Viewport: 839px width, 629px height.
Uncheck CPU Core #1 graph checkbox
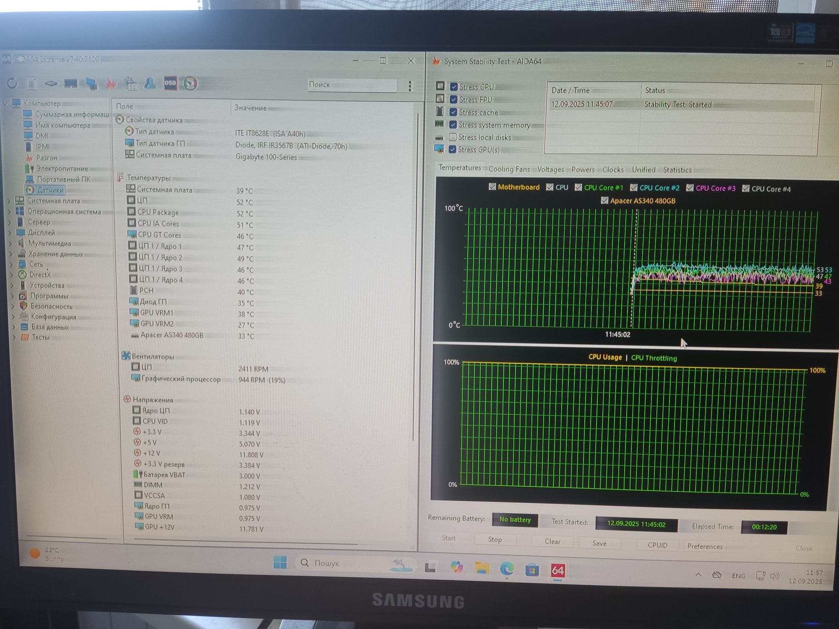[578, 187]
